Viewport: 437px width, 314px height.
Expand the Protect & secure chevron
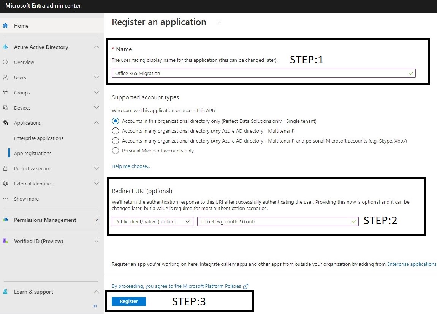click(97, 168)
